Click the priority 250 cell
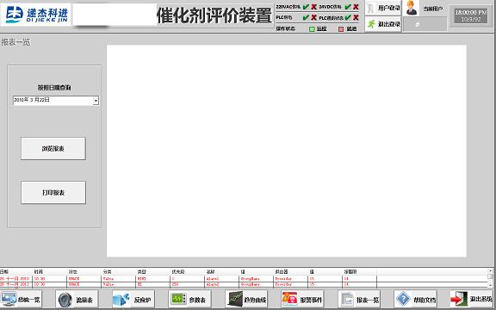This screenshot has height=310, width=496. (x=175, y=284)
